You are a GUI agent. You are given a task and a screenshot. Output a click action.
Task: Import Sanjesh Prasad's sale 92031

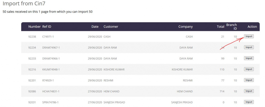pos(249,102)
